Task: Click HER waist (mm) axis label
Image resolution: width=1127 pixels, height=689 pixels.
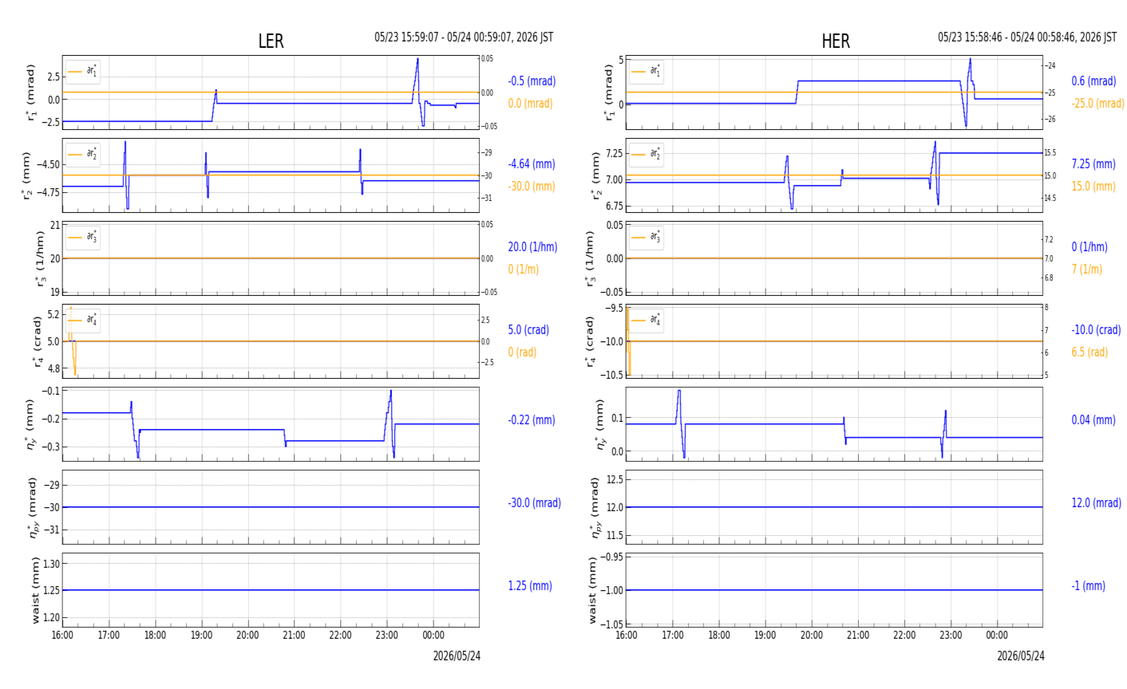Action: tap(592, 590)
